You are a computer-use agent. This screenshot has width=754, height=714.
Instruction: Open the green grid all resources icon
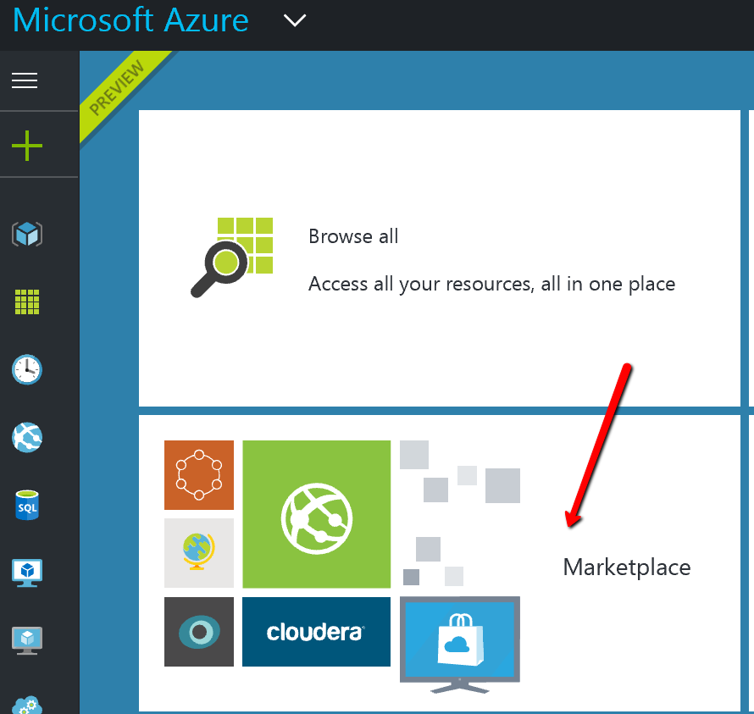[x=27, y=302]
